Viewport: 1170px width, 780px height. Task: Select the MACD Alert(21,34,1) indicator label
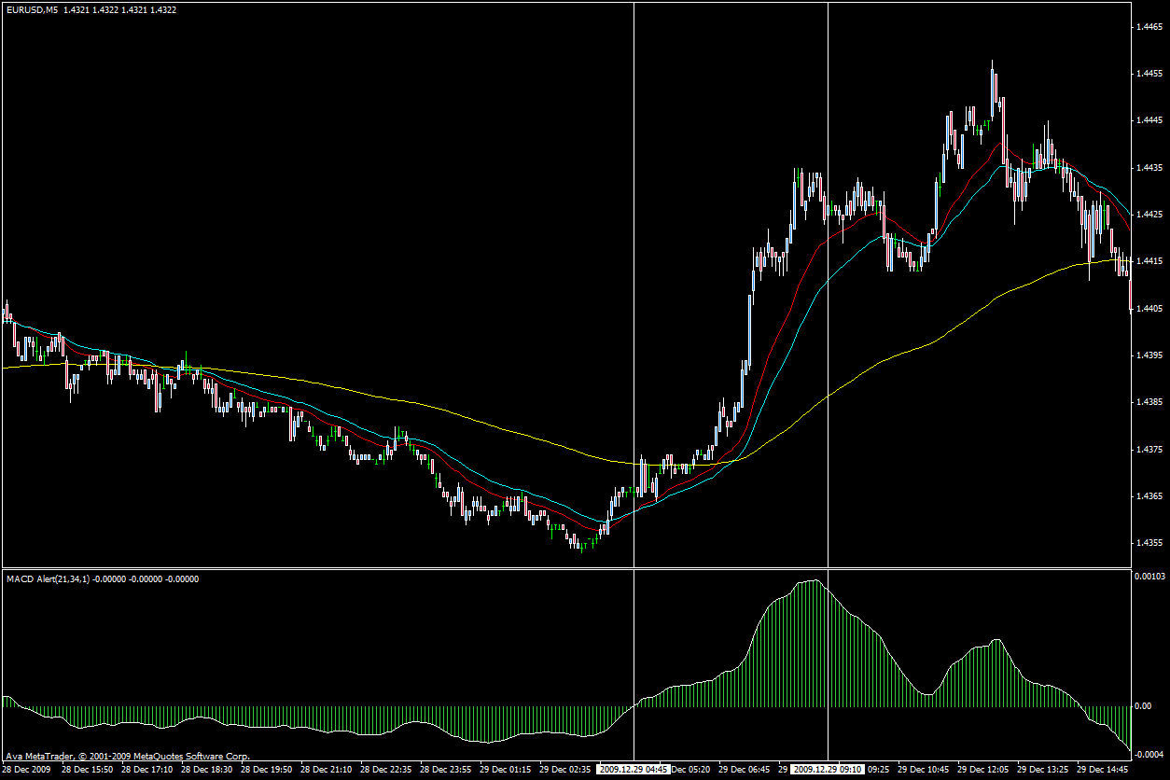(48, 579)
